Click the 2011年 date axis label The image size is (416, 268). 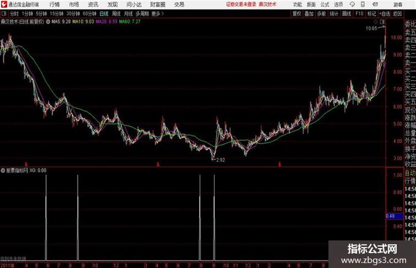tap(7, 265)
